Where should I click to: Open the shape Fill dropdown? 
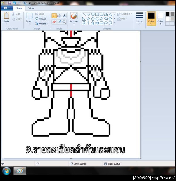122,19
